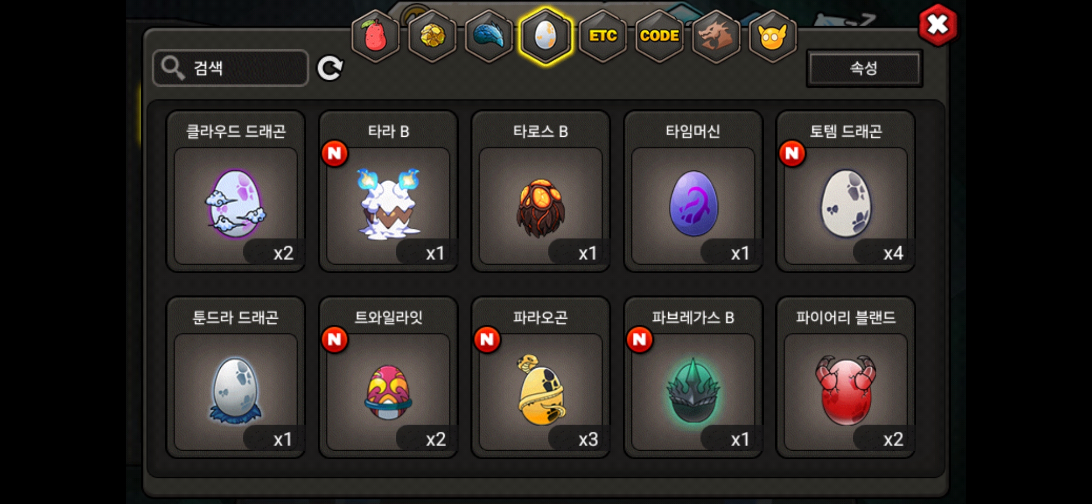Pick the purple 타임머신 egg

tap(693, 191)
